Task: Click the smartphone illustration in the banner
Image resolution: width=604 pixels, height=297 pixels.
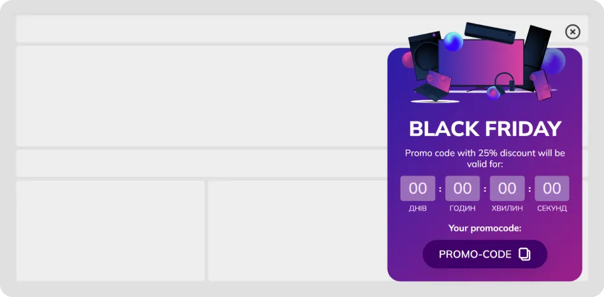Action: (x=542, y=85)
